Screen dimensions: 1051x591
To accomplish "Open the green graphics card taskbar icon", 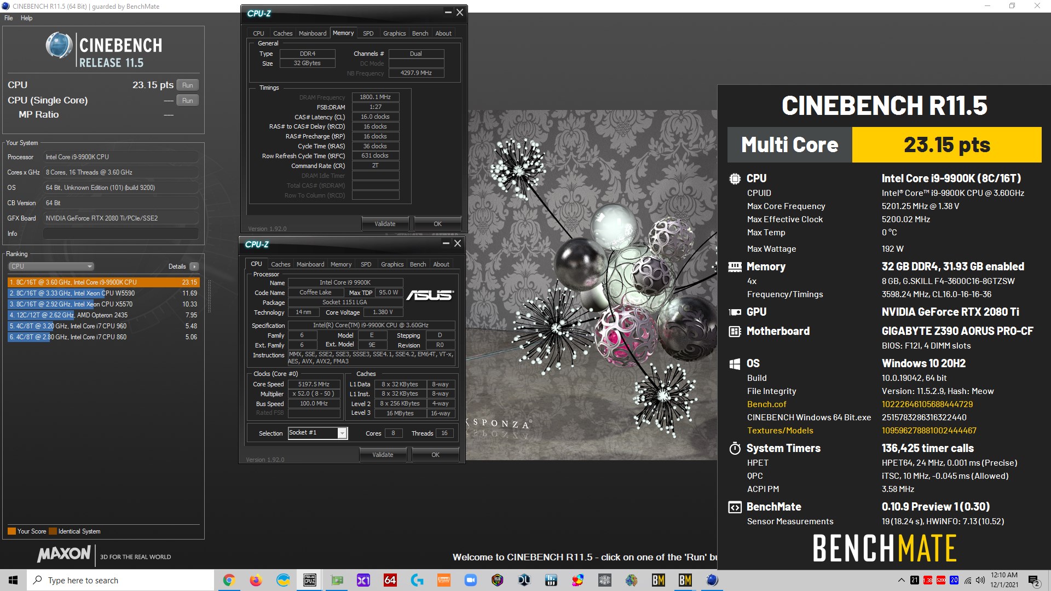I will [337, 580].
